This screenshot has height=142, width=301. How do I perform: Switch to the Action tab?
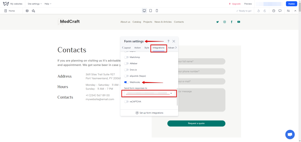pyautogui.click(x=138, y=48)
